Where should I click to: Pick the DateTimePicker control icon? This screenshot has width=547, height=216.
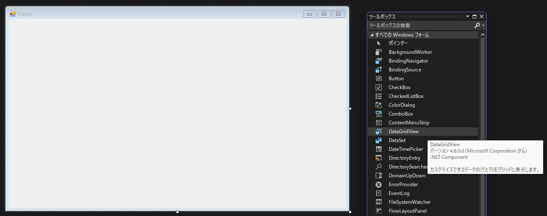click(x=379, y=149)
